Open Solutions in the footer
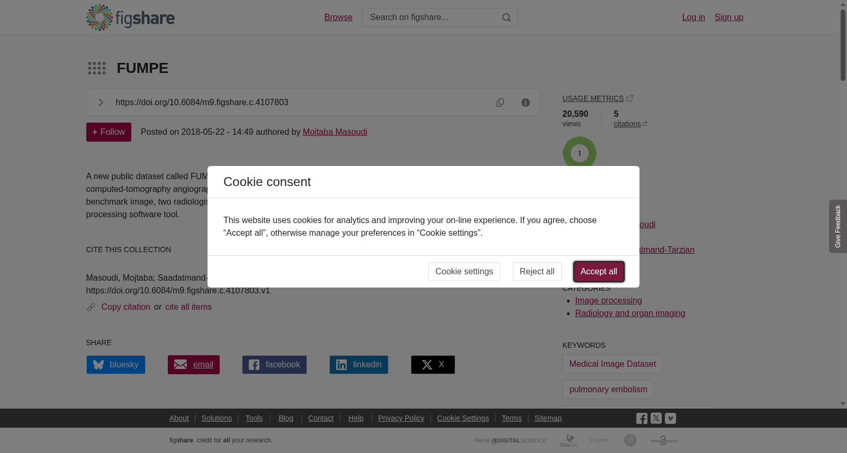Screen dimensions: 847x453 click(x=217, y=418)
